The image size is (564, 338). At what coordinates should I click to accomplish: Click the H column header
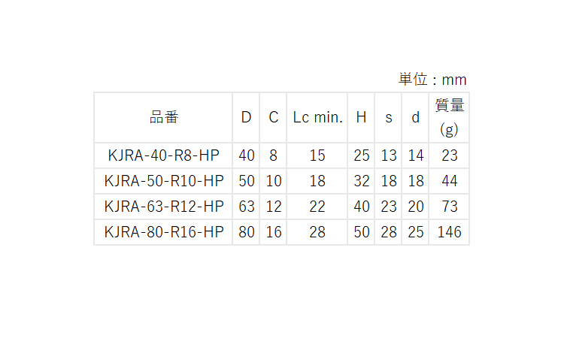coord(361,117)
